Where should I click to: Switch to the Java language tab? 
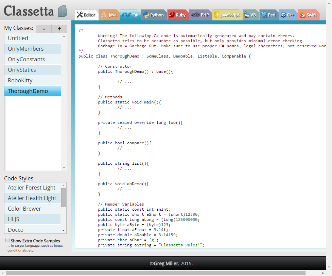click(x=109, y=15)
